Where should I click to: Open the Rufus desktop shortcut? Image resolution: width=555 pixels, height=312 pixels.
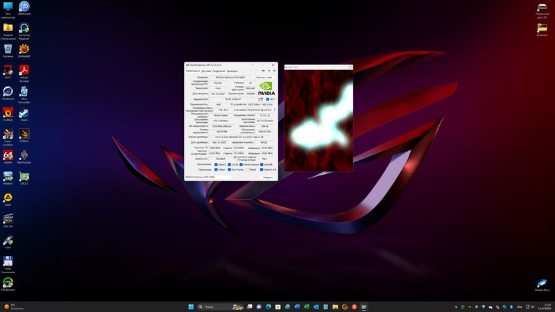pyautogui.click(x=8, y=241)
